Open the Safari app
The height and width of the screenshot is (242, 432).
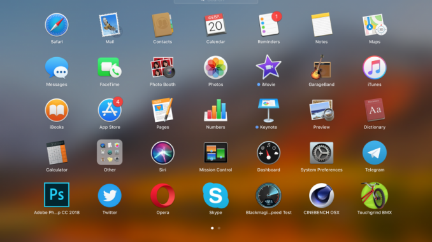pyautogui.click(x=57, y=25)
